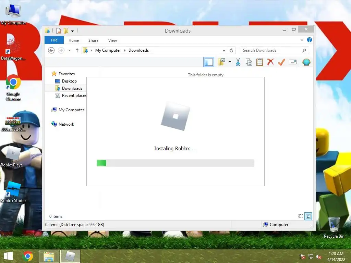Viewport: 351px width, 263px height.
Task: Open the Home ribbon tab
Action: point(74,40)
